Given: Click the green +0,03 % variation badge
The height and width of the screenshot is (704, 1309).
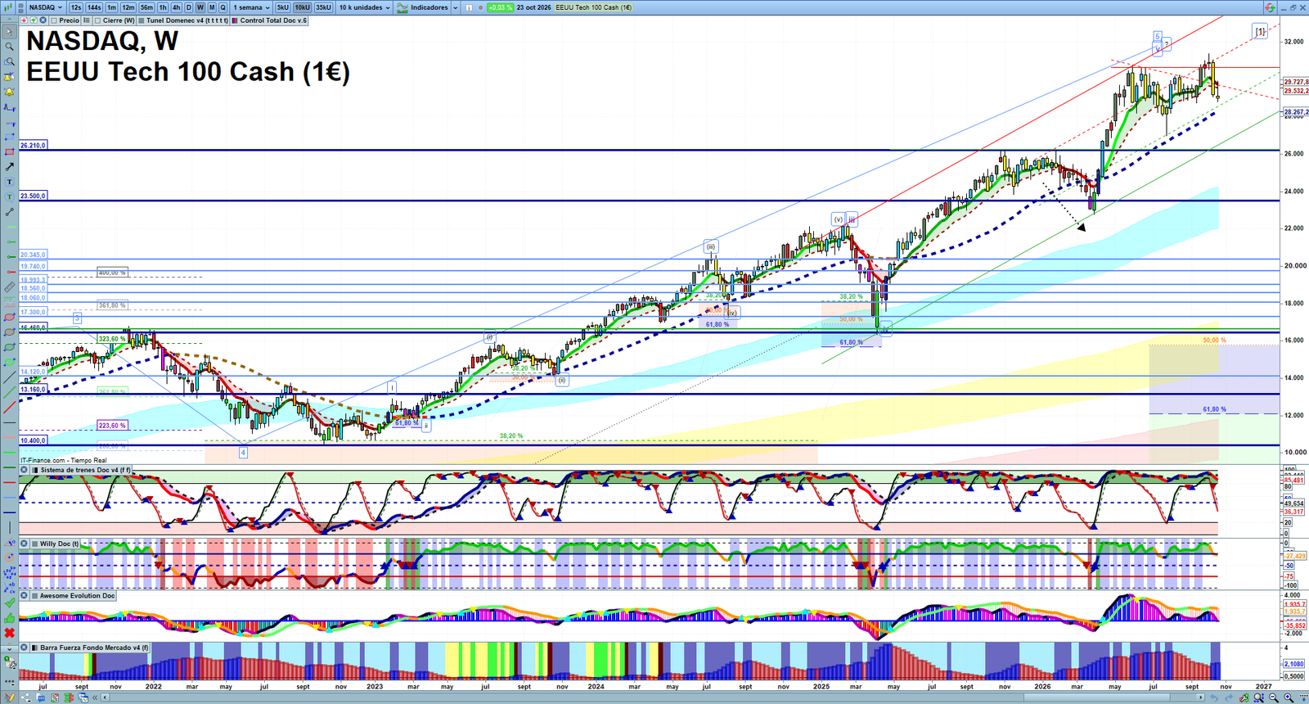Looking at the screenshot, I should (500, 7).
